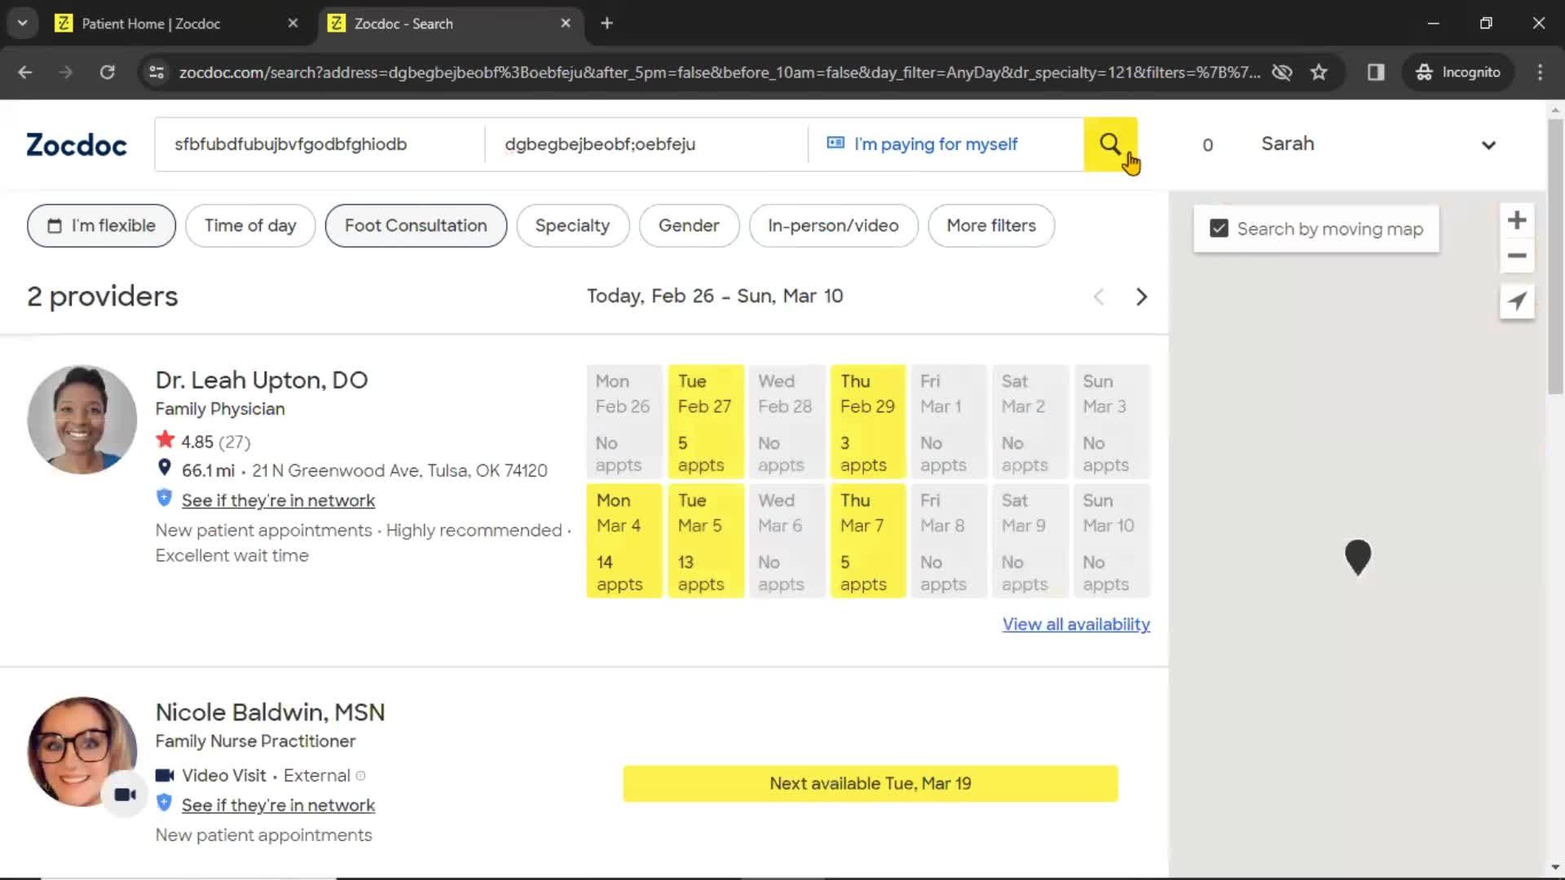
Task: Click the black map pin marker
Action: tap(1358, 557)
